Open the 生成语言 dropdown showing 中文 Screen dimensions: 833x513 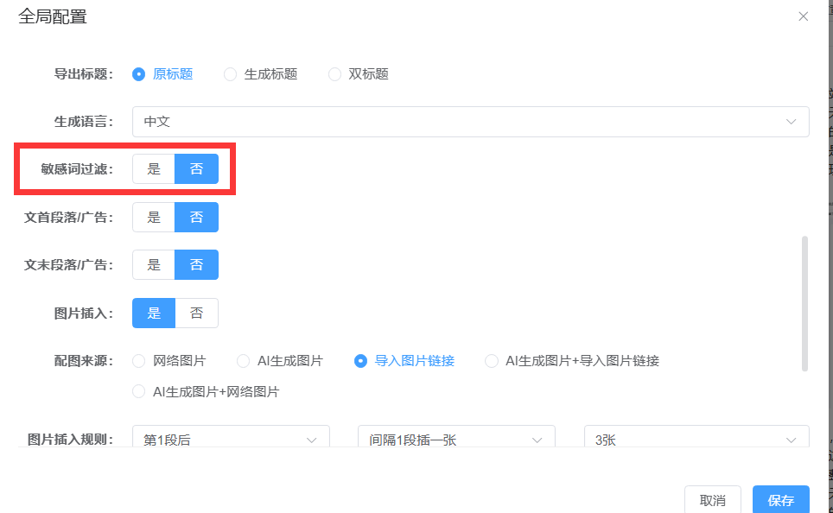470,122
